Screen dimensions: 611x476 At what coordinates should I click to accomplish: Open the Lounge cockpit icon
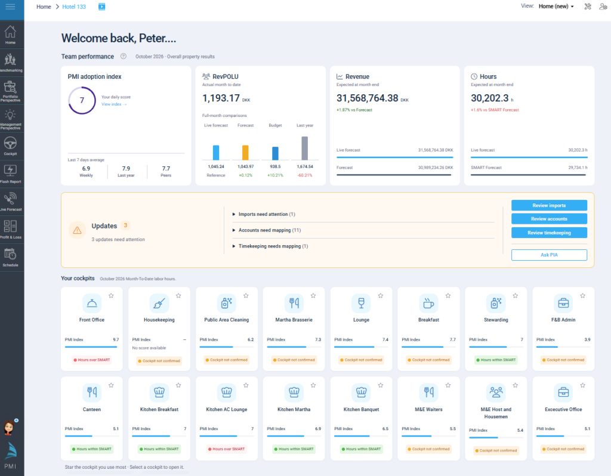coord(361,303)
